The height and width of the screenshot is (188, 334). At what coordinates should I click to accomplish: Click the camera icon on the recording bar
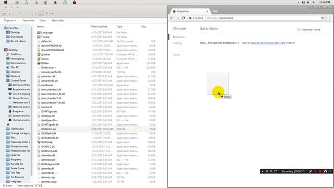click(x=325, y=171)
